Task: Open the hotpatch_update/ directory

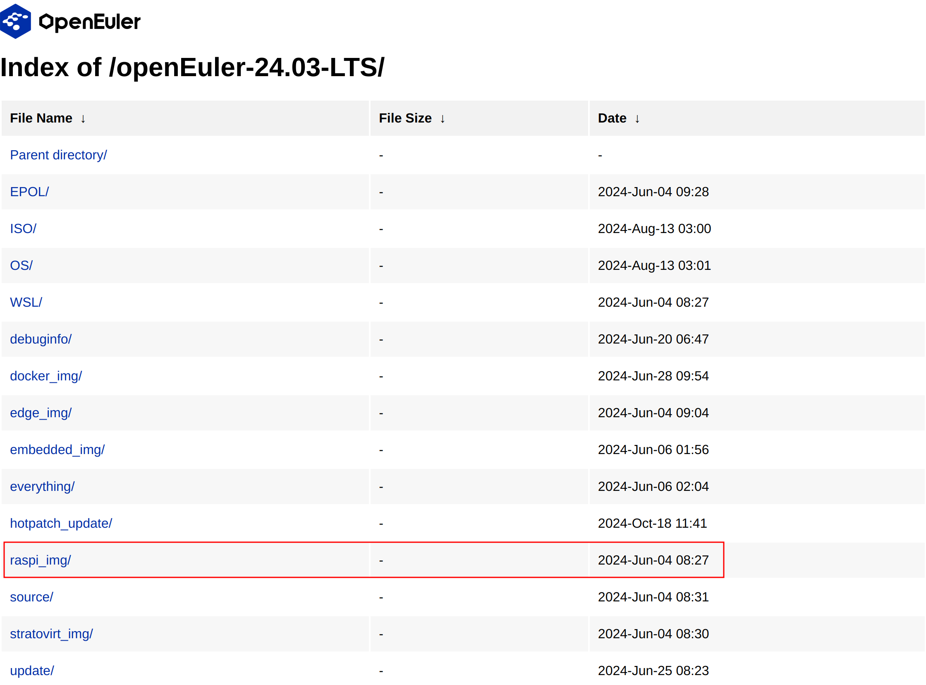Action: coord(61,524)
